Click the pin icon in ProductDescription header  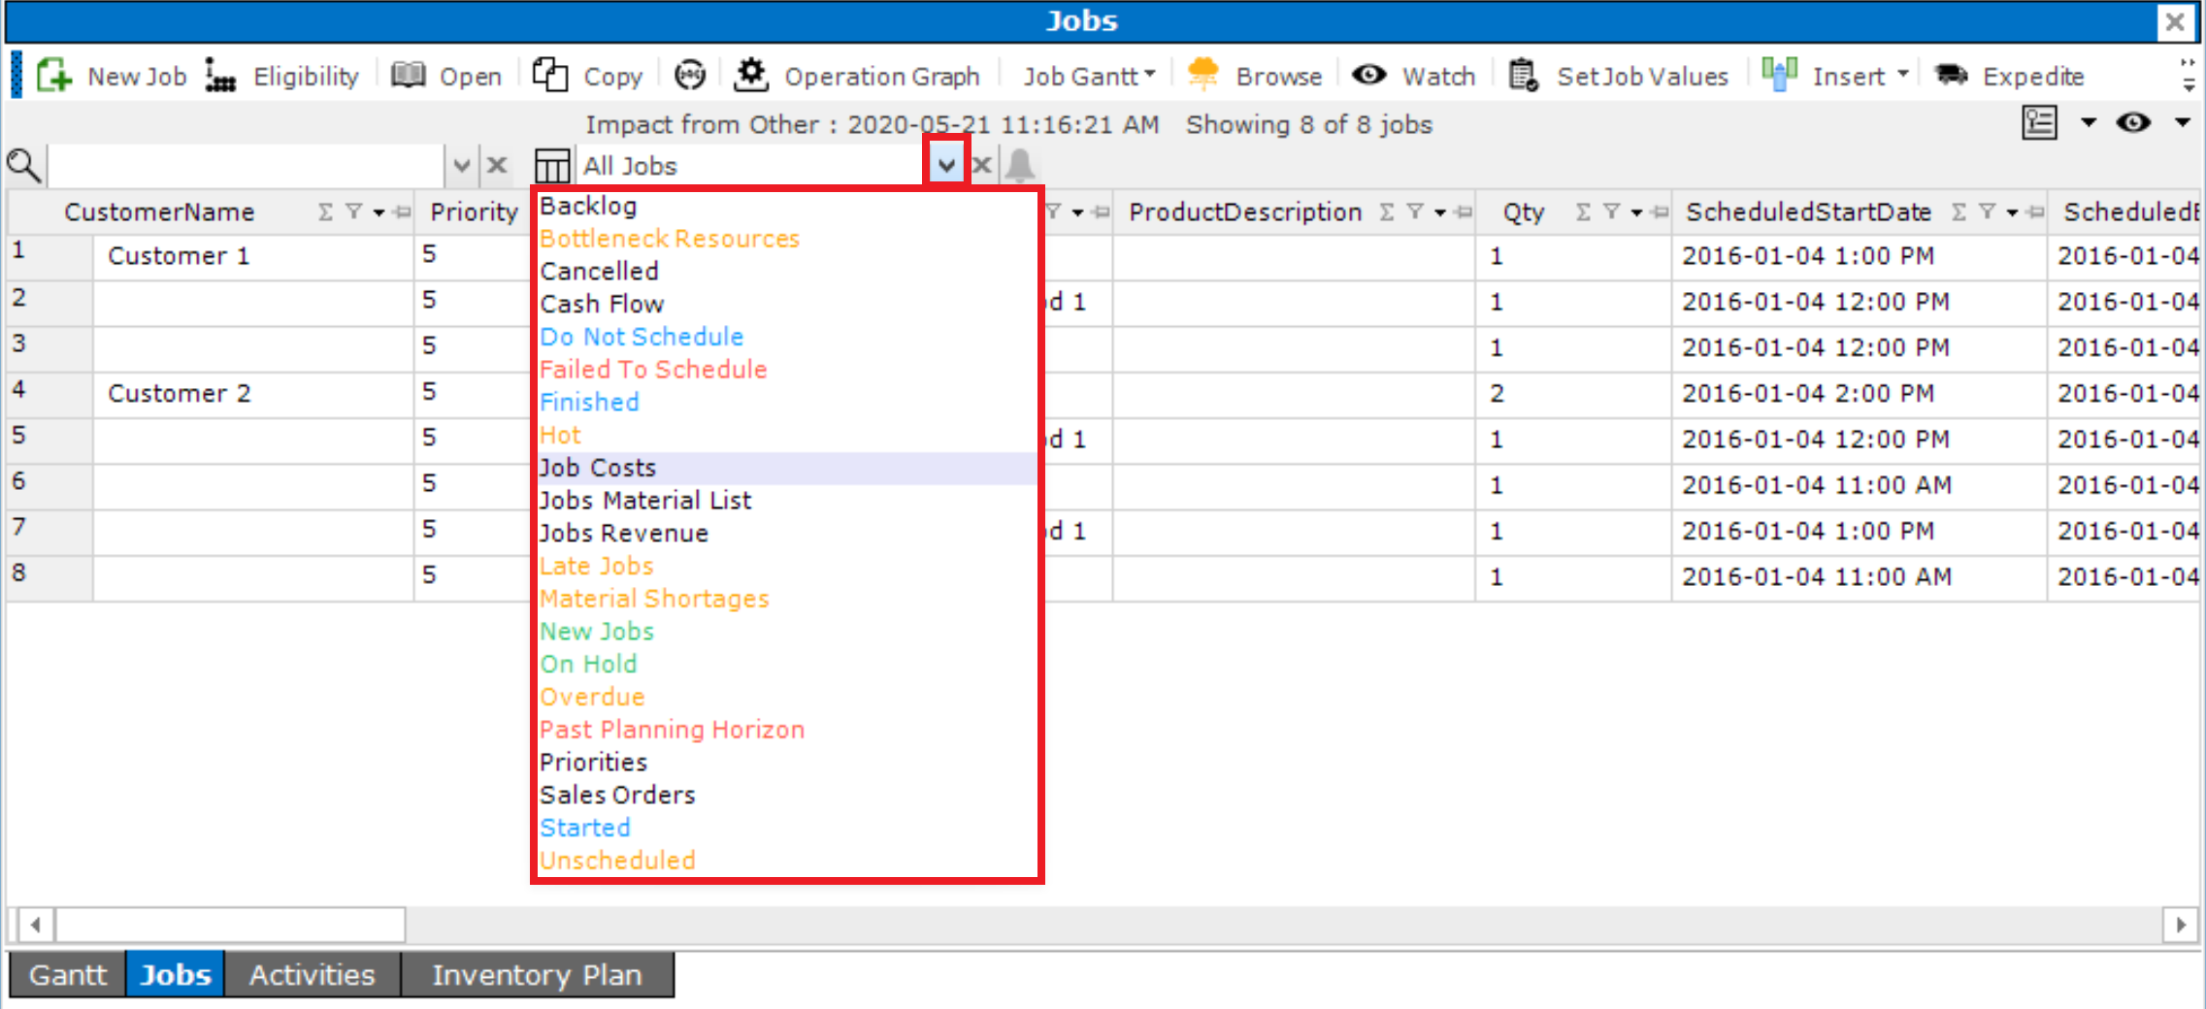(1465, 212)
